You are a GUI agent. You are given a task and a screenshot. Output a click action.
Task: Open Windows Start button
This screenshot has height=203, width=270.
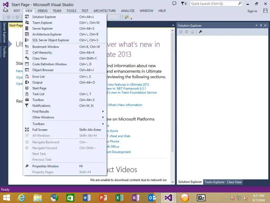coord(7,198)
